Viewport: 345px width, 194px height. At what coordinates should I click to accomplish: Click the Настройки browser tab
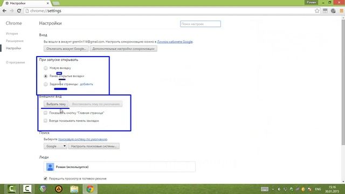pyautogui.click(x=26, y=3)
